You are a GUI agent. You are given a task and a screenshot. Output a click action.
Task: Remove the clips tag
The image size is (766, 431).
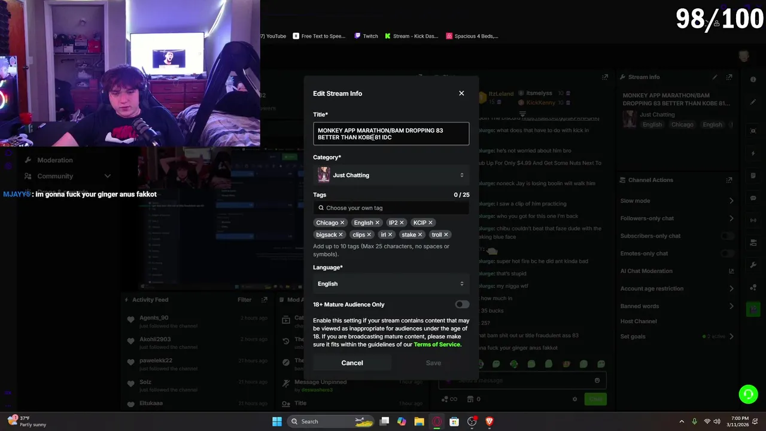[x=369, y=235]
